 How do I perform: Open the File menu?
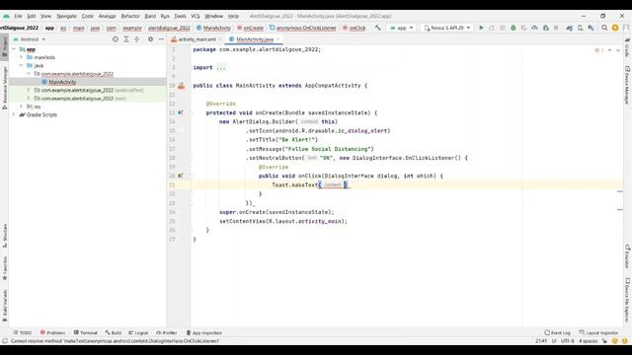[x=18, y=16]
